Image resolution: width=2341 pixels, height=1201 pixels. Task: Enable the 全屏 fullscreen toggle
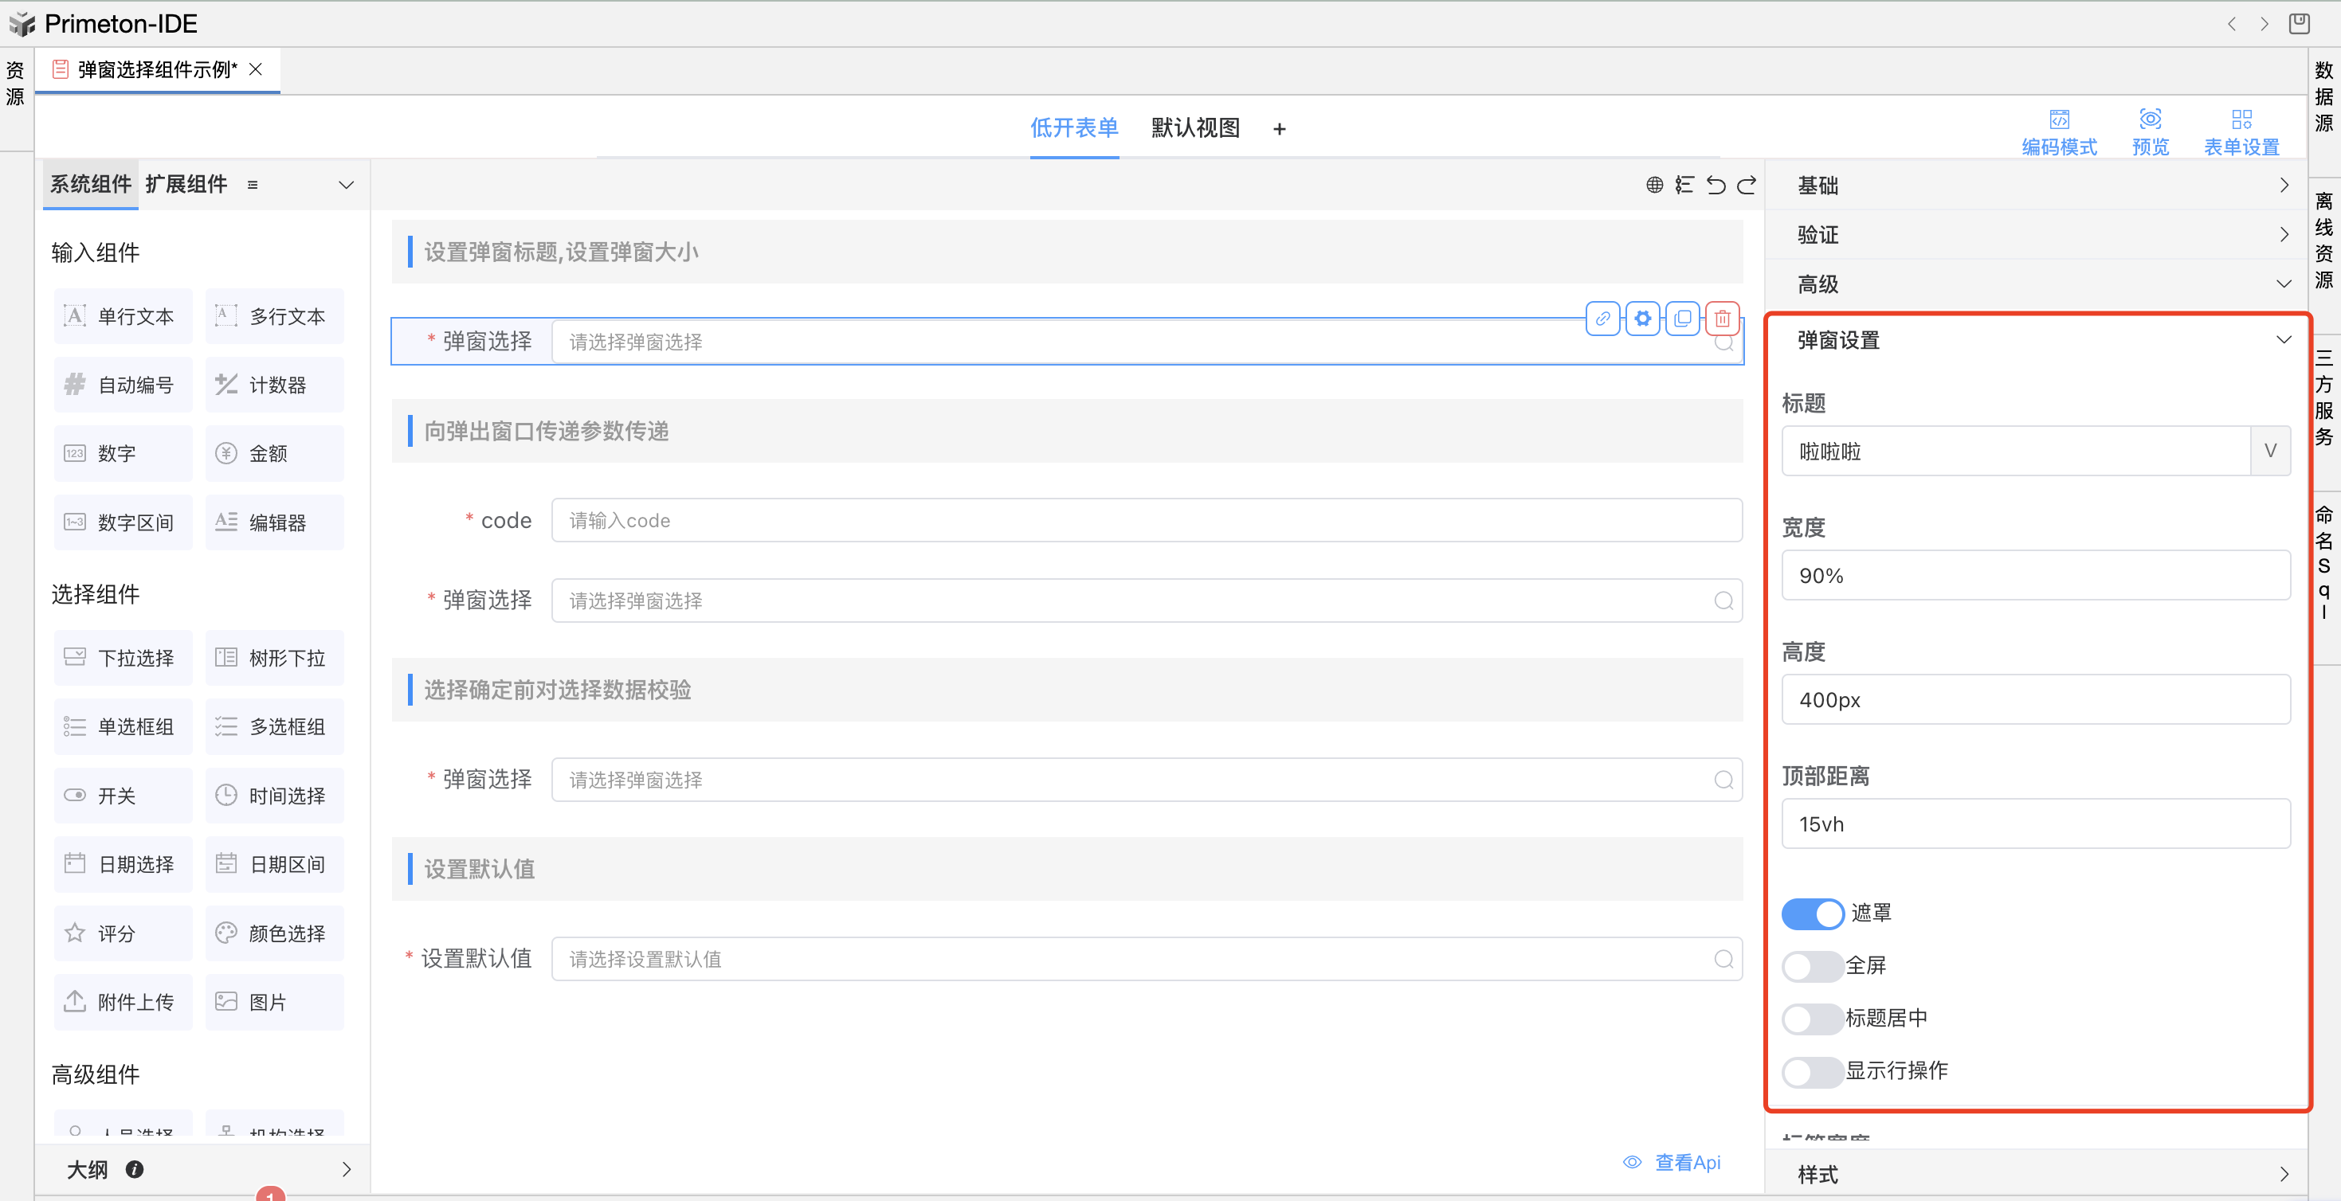click(1812, 967)
